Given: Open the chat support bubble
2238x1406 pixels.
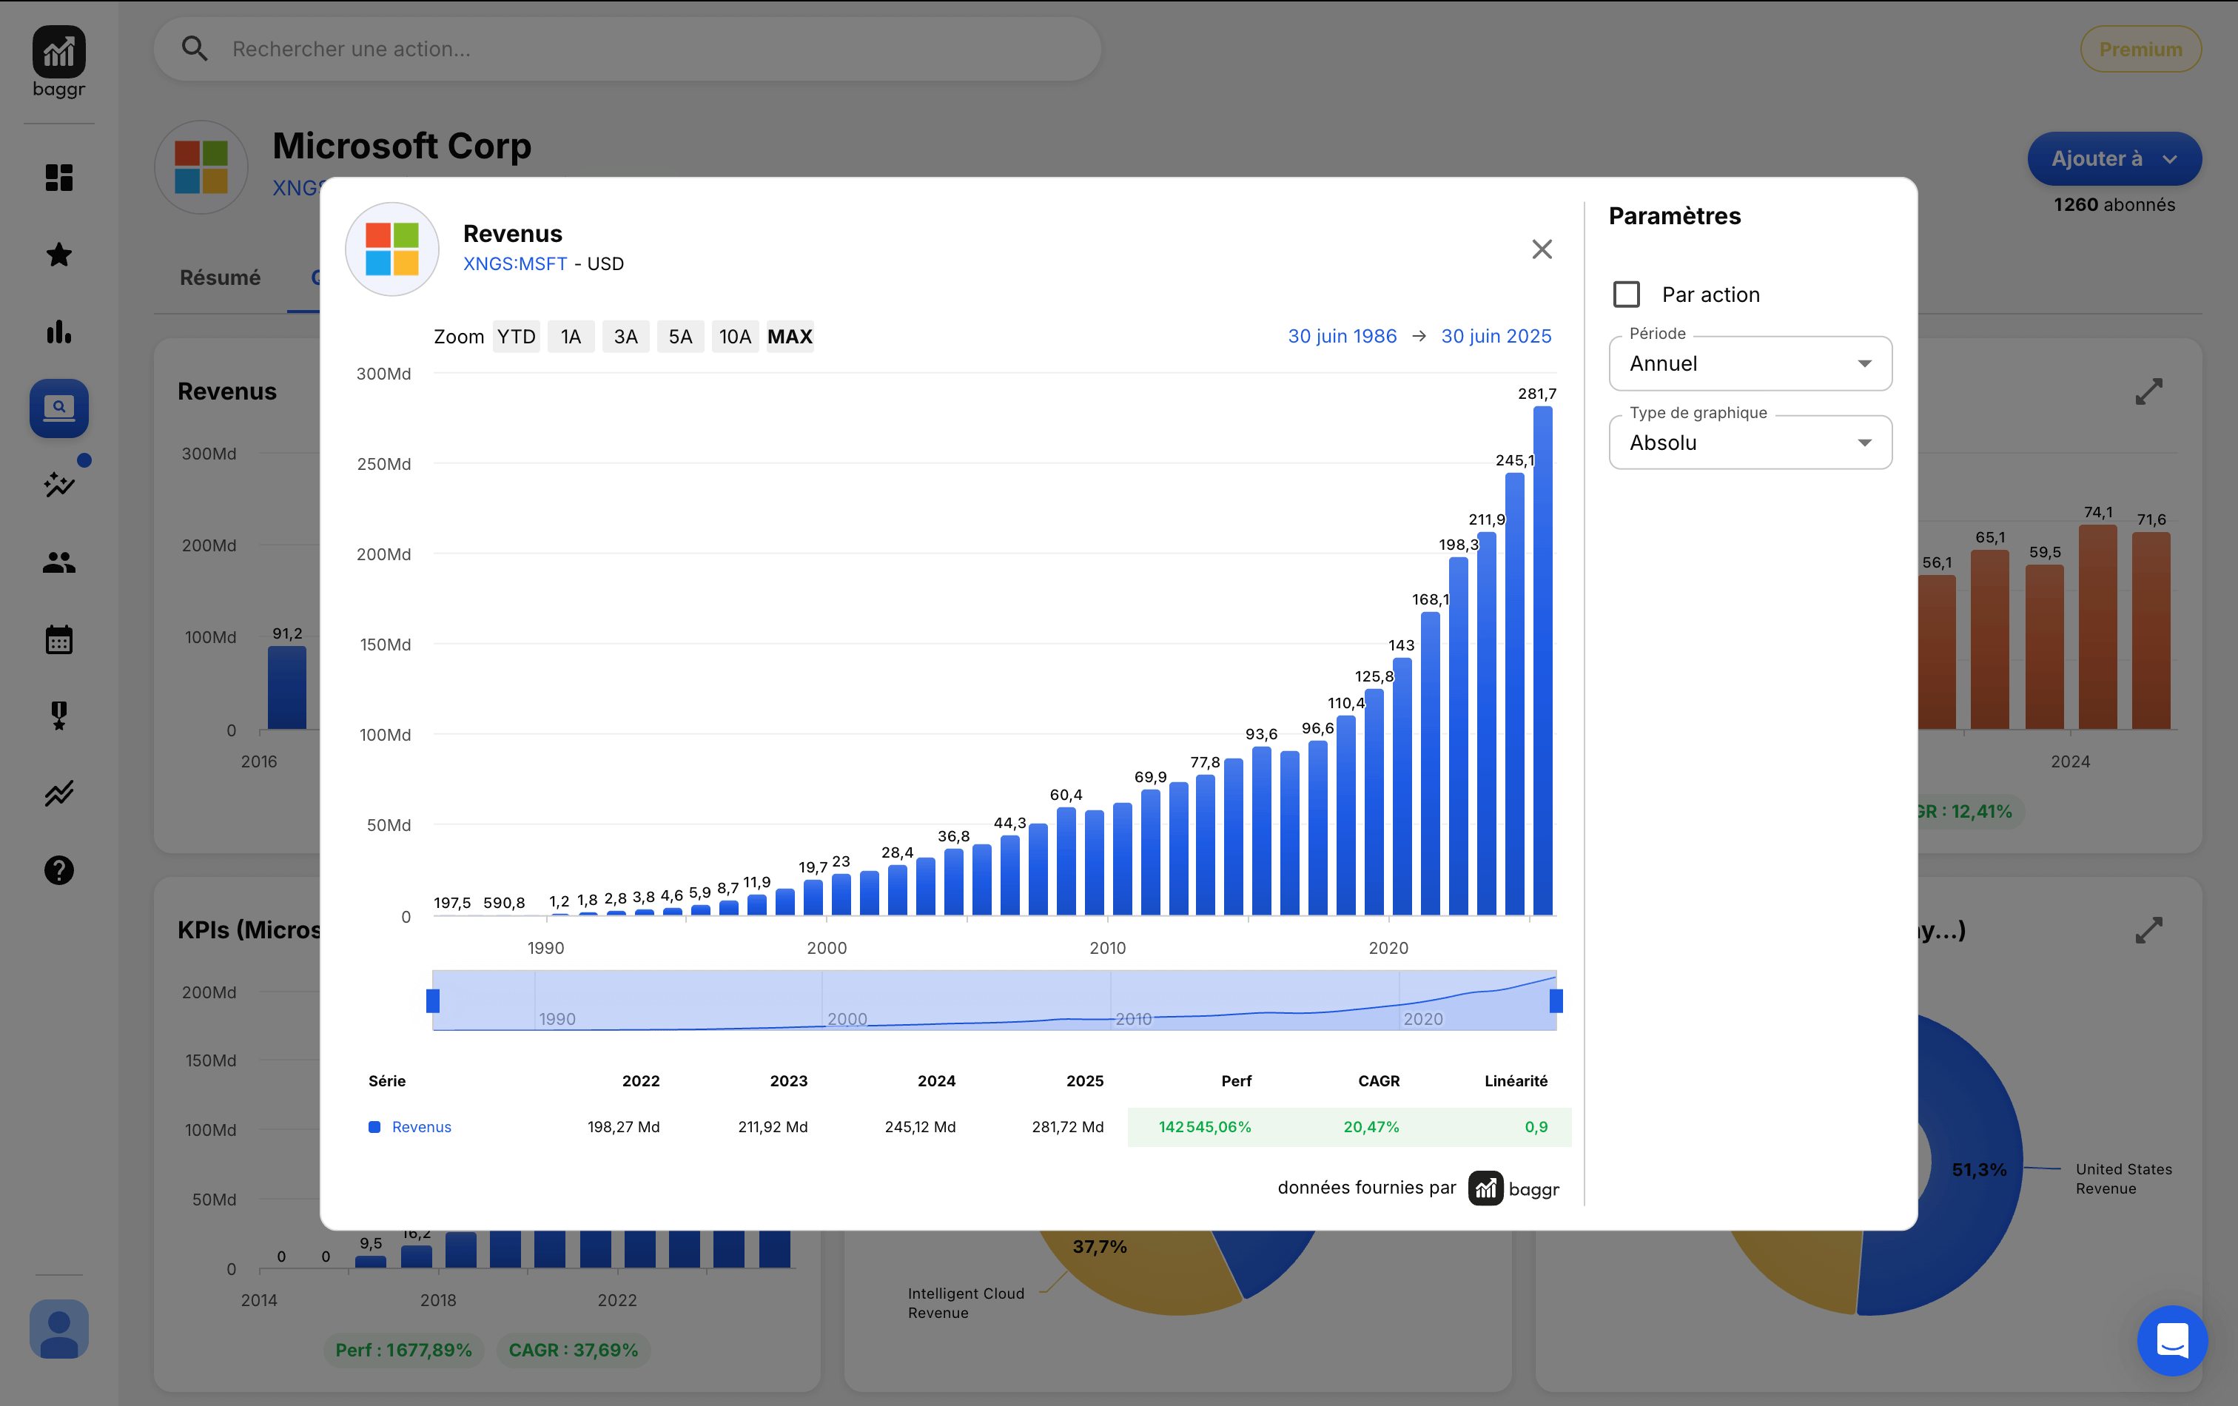Looking at the screenshot, I should 2171,1340.
